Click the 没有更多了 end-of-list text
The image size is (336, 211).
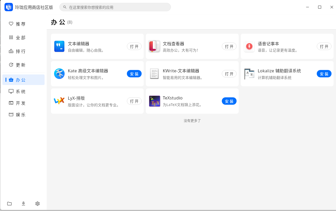click(x=192, y=121)
